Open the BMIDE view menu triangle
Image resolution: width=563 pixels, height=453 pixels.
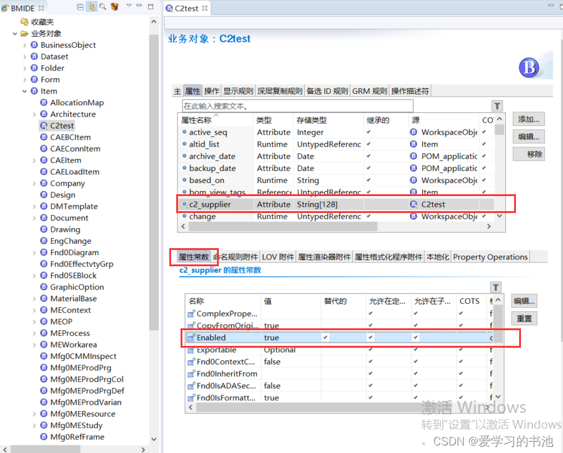[x=129, y=6]
